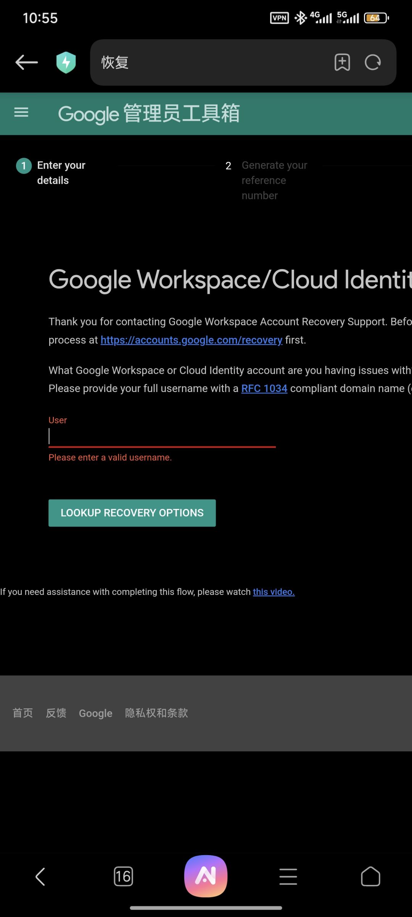Open the 反馈 footer link
Screen dimensions: 412x917
click(x=56, y=713)
